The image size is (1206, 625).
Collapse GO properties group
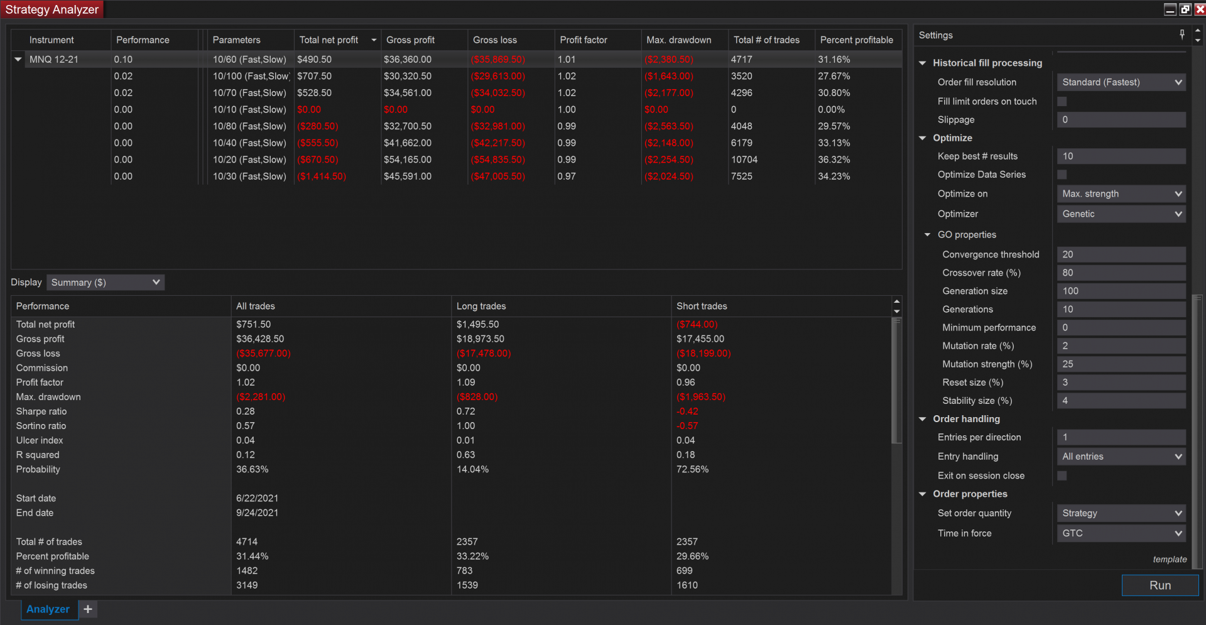(928, 234)
